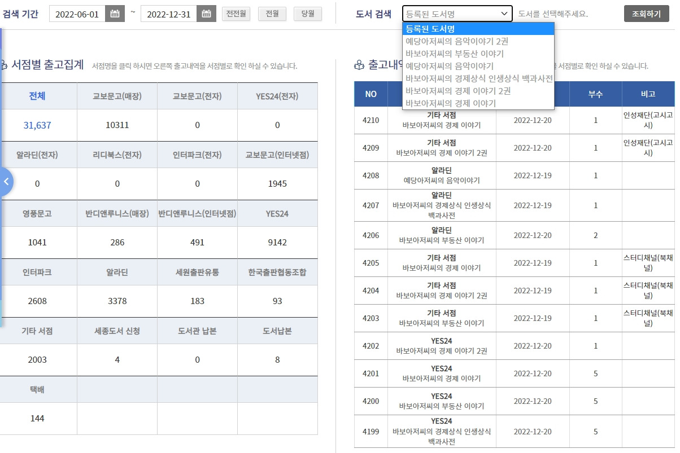Select the YES24 store header above 9142

tap(277, 213)
